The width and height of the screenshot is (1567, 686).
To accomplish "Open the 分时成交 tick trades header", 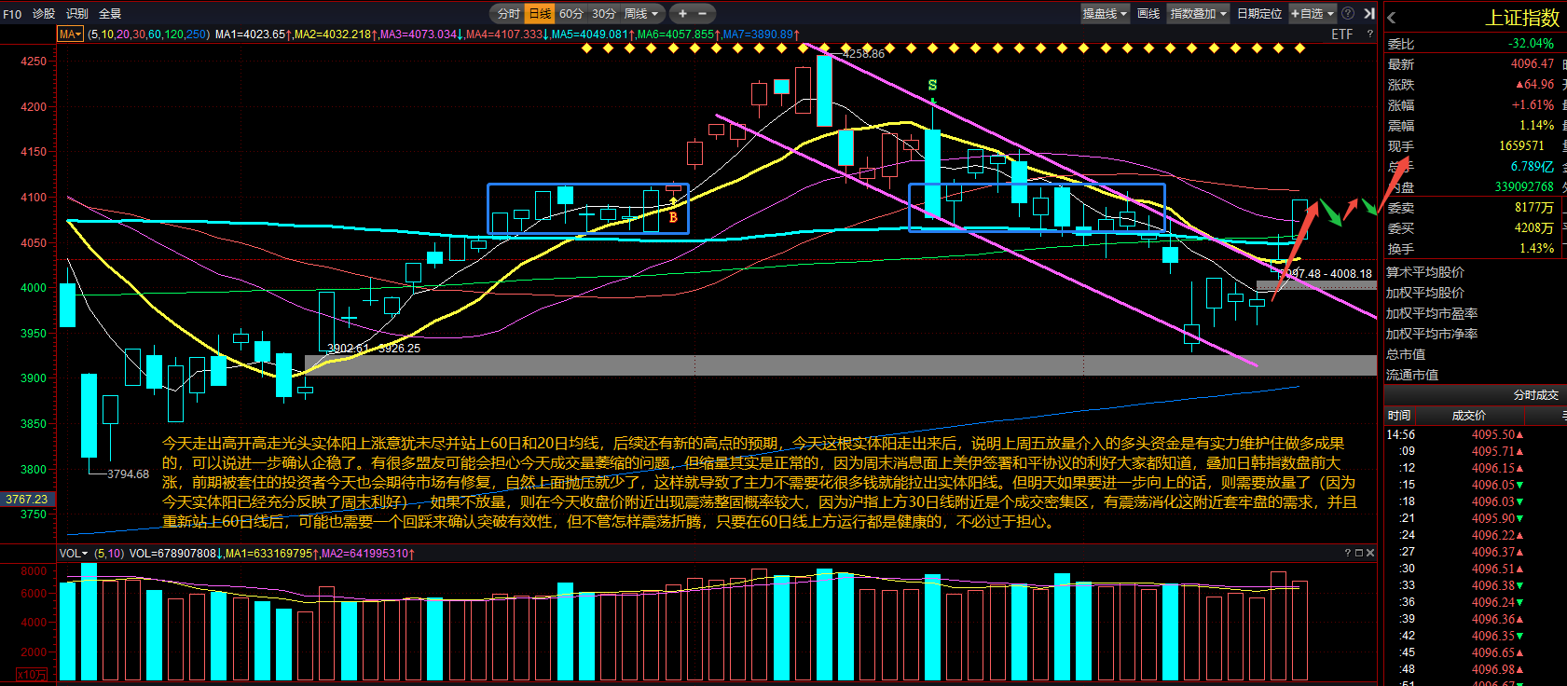I will click(1535, 395).
